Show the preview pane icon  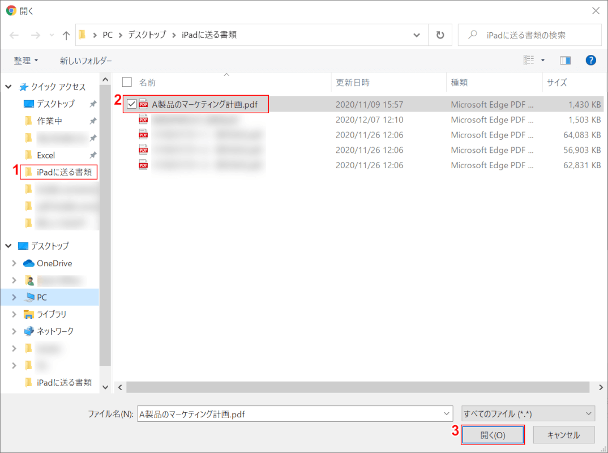[x=565, y=60]
